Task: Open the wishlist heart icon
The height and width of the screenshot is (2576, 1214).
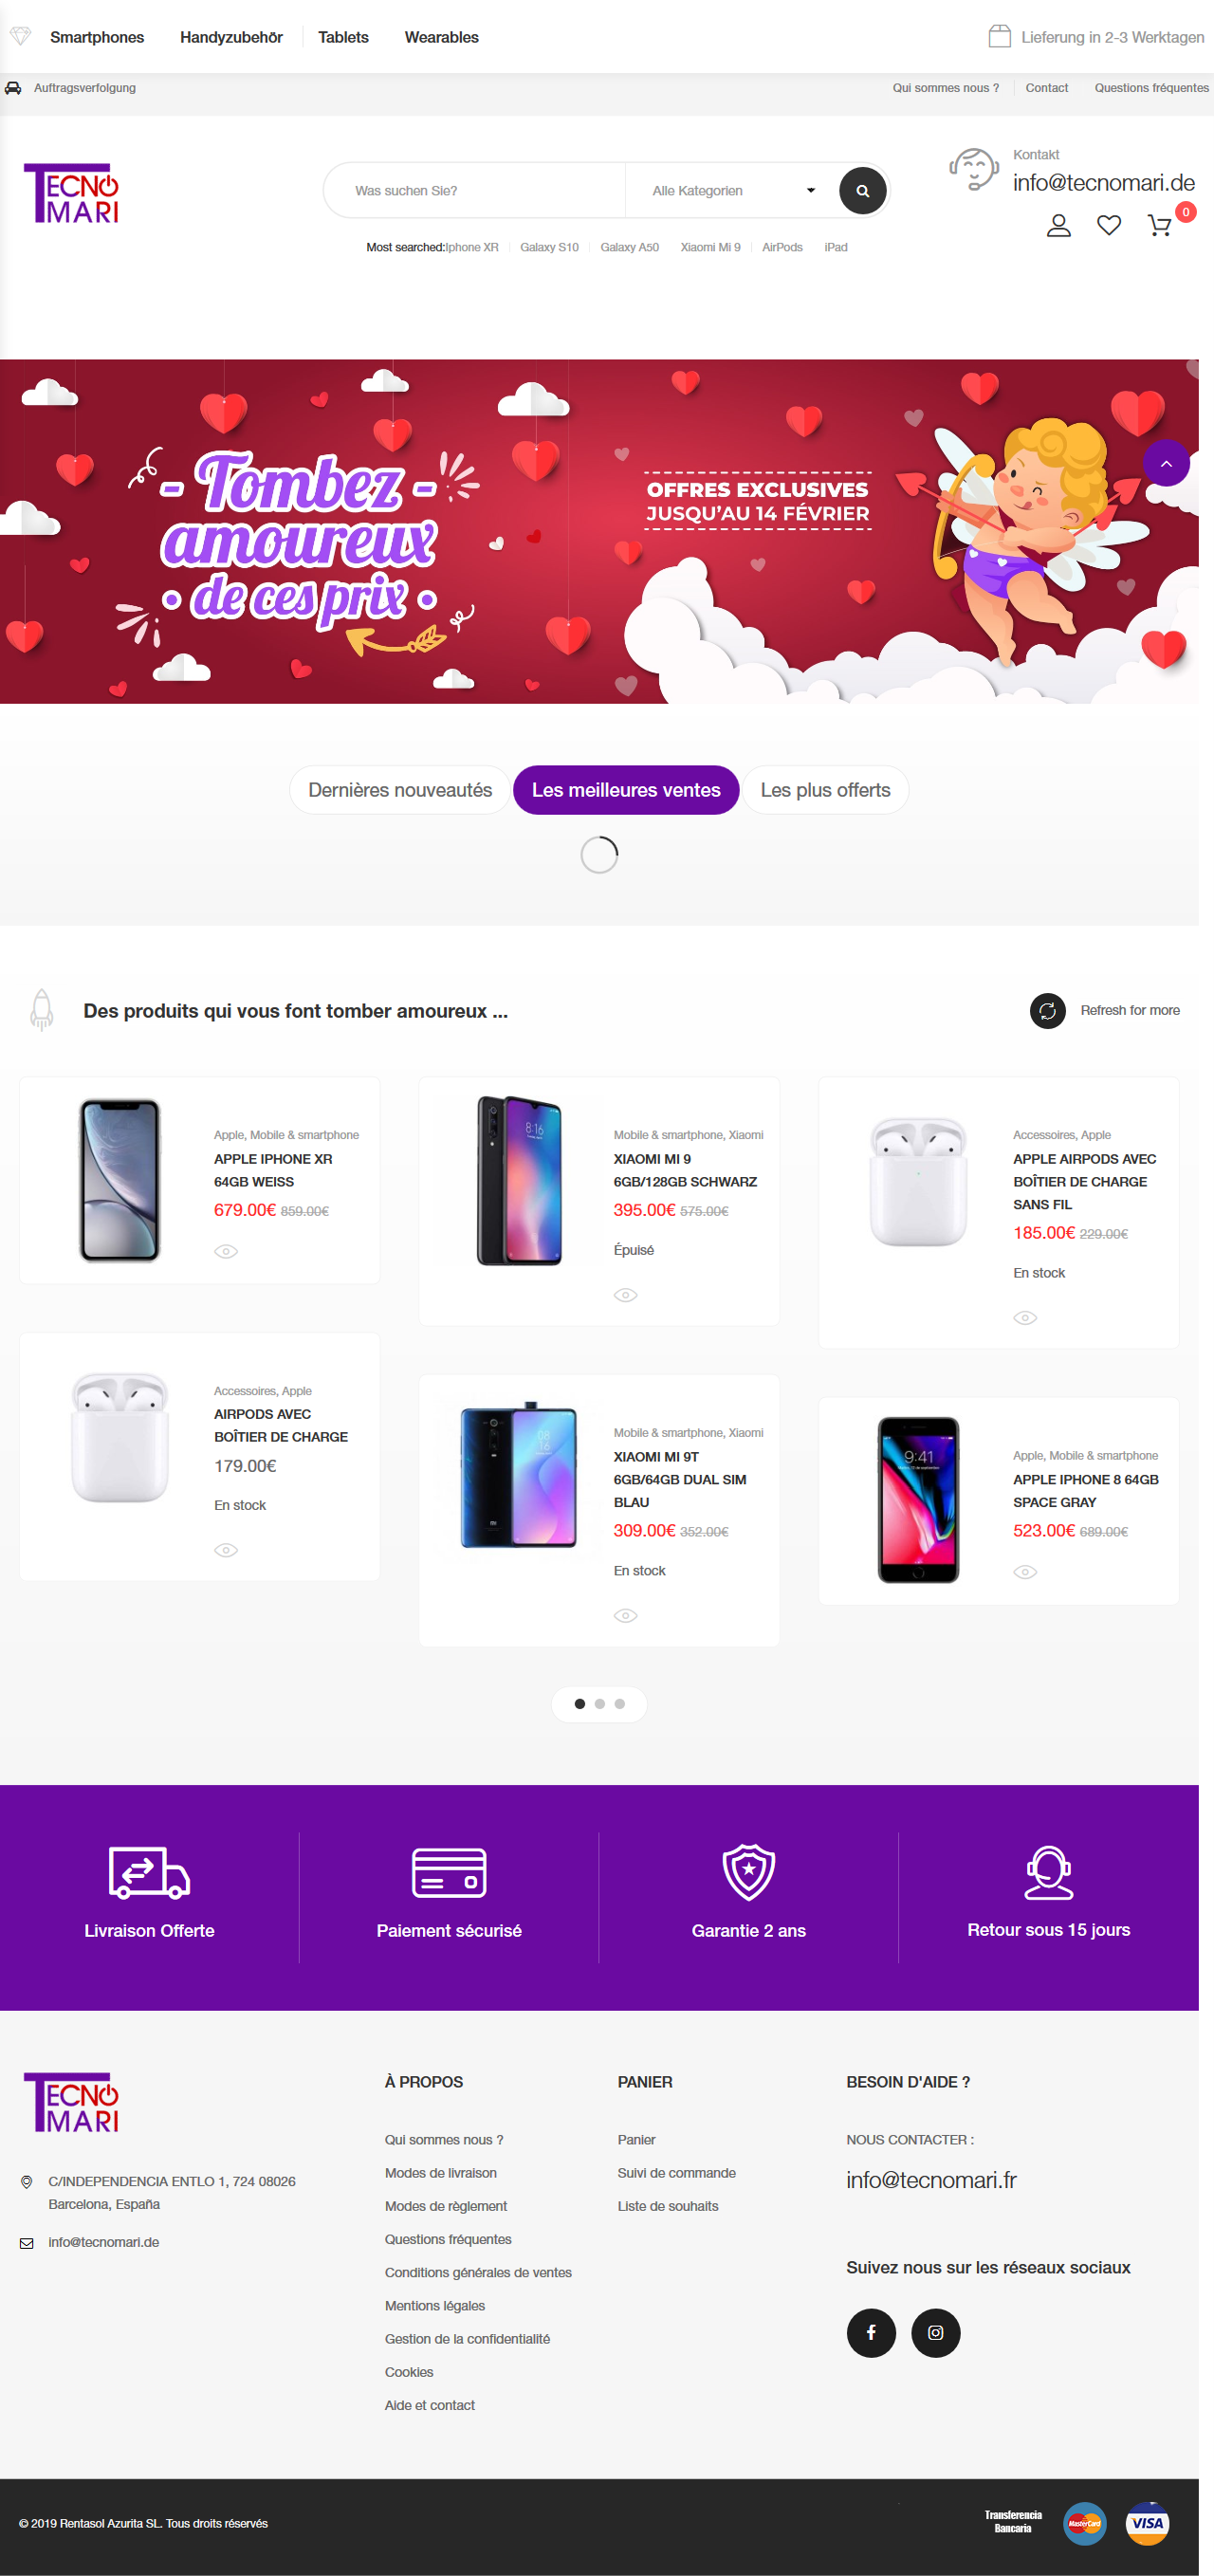Action: click(x=1108, y=226)
